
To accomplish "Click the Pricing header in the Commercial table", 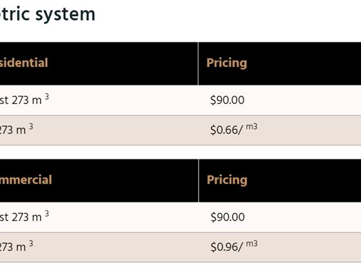I will click(227, 180).
